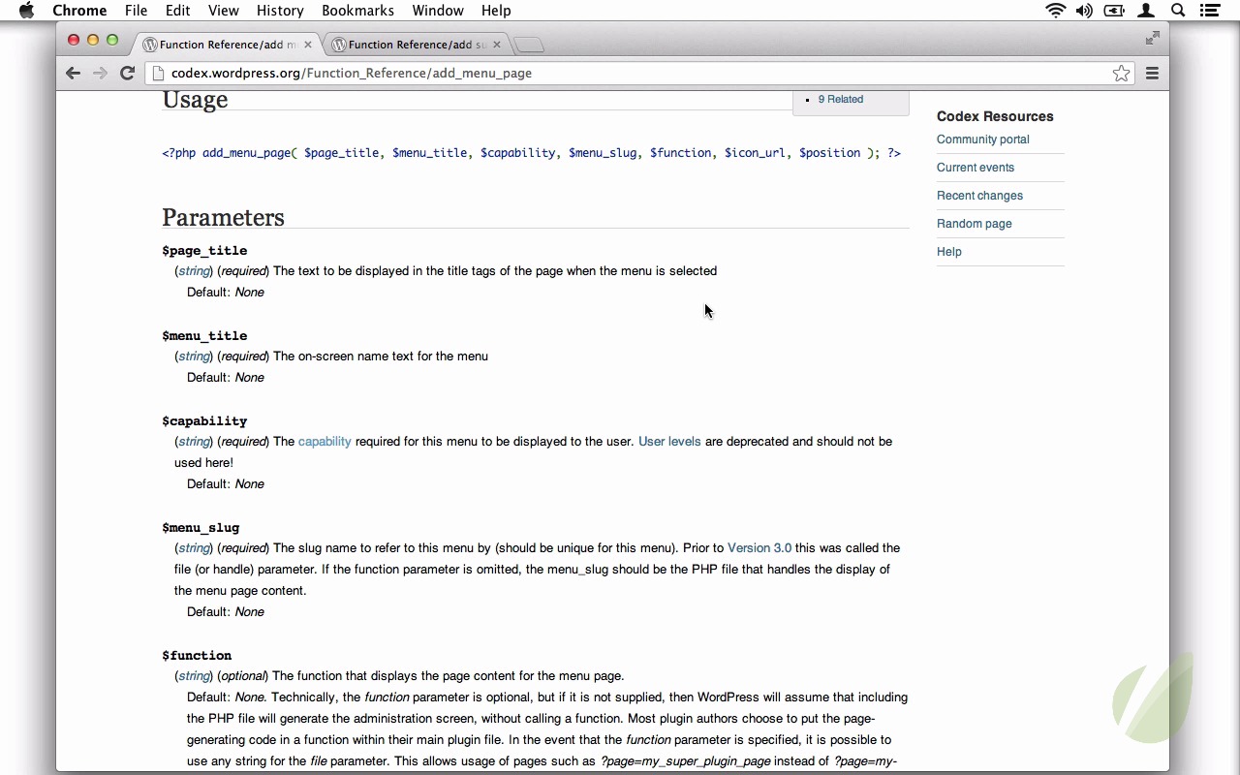This screenshot has height=775, width=1240.
Task: Click the page icon in the address bar
Action: (160, 73)
